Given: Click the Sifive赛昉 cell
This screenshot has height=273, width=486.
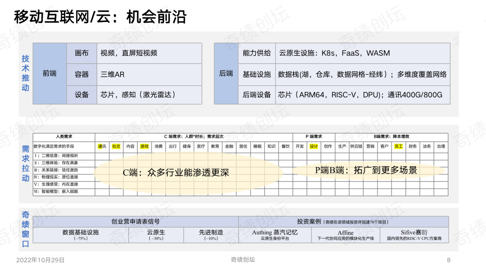Looking at the screenshot, I should [414, 235].
